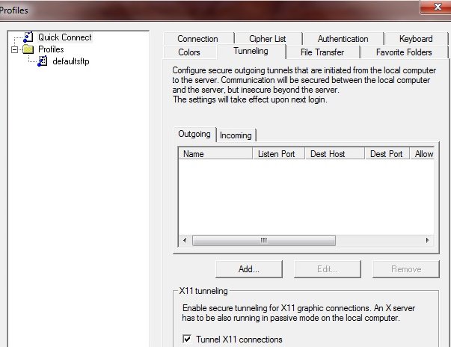Click the Profiles folder icon
This screenshot has height=347, width=451.
point(28,49)
